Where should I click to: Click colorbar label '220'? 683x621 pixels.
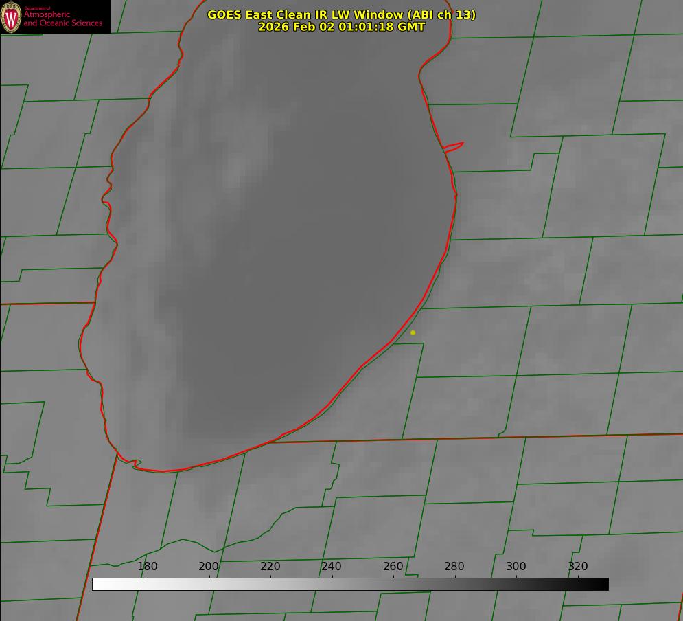pos(270,566)
